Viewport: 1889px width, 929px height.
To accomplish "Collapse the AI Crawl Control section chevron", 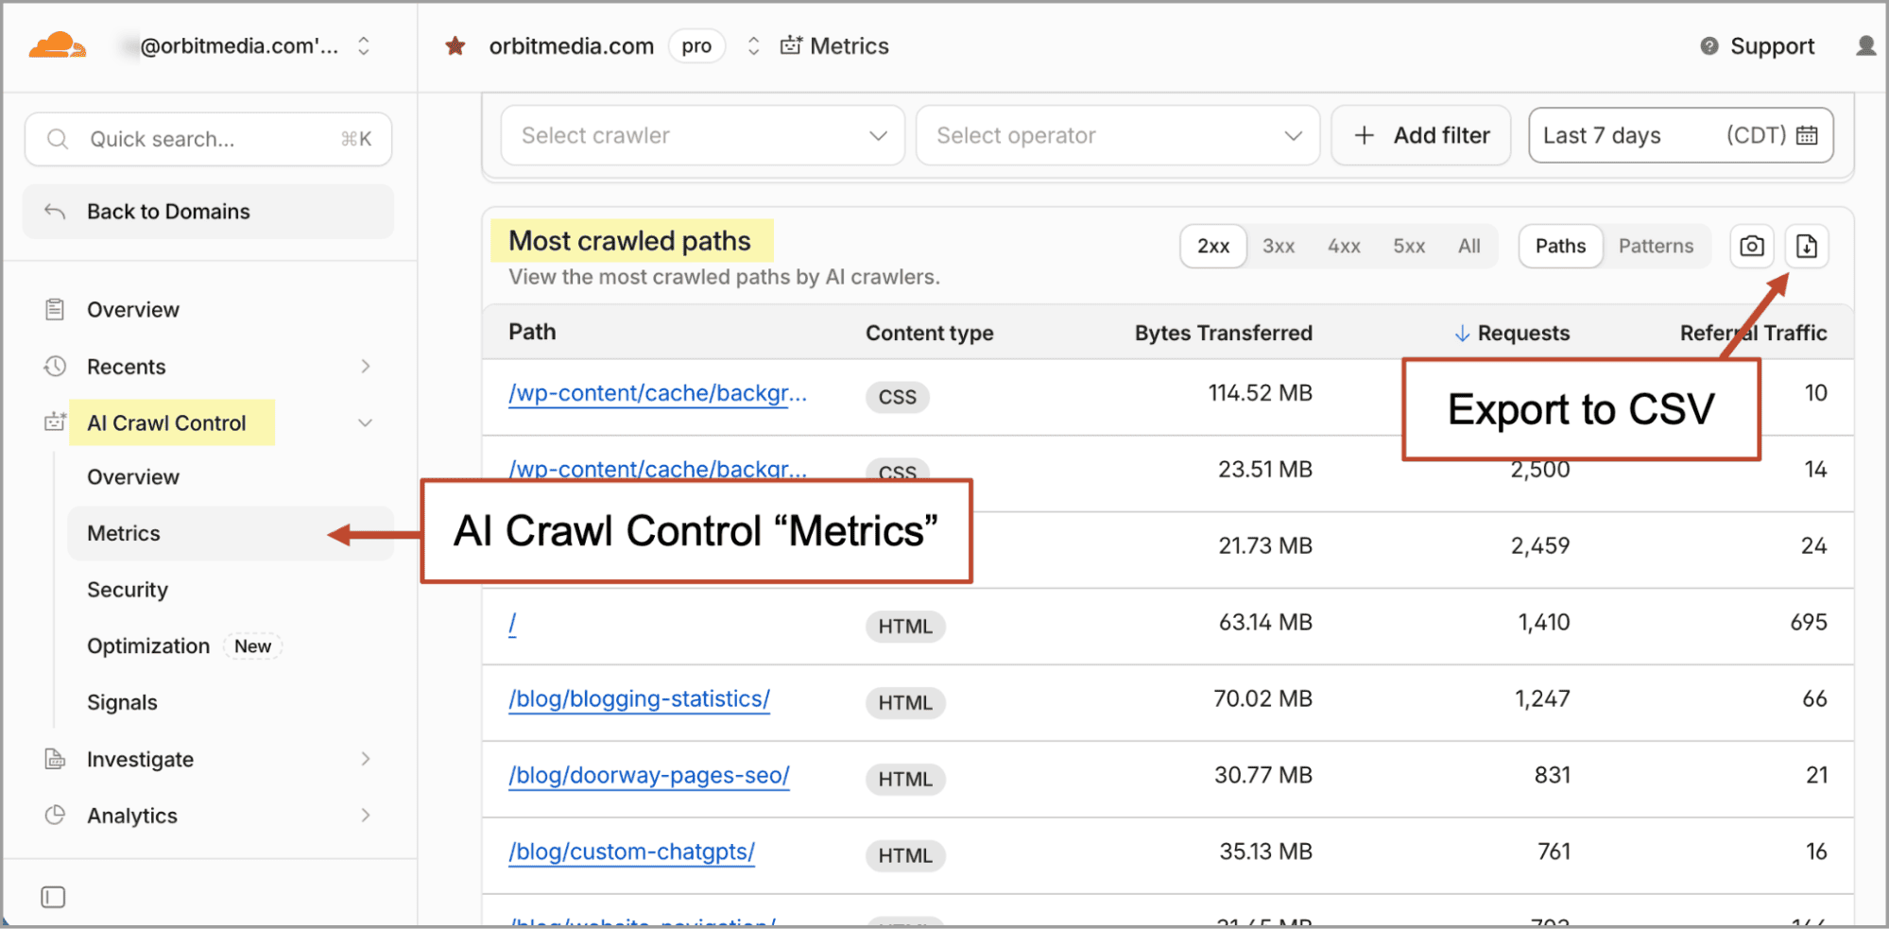I will pos(366,422).
